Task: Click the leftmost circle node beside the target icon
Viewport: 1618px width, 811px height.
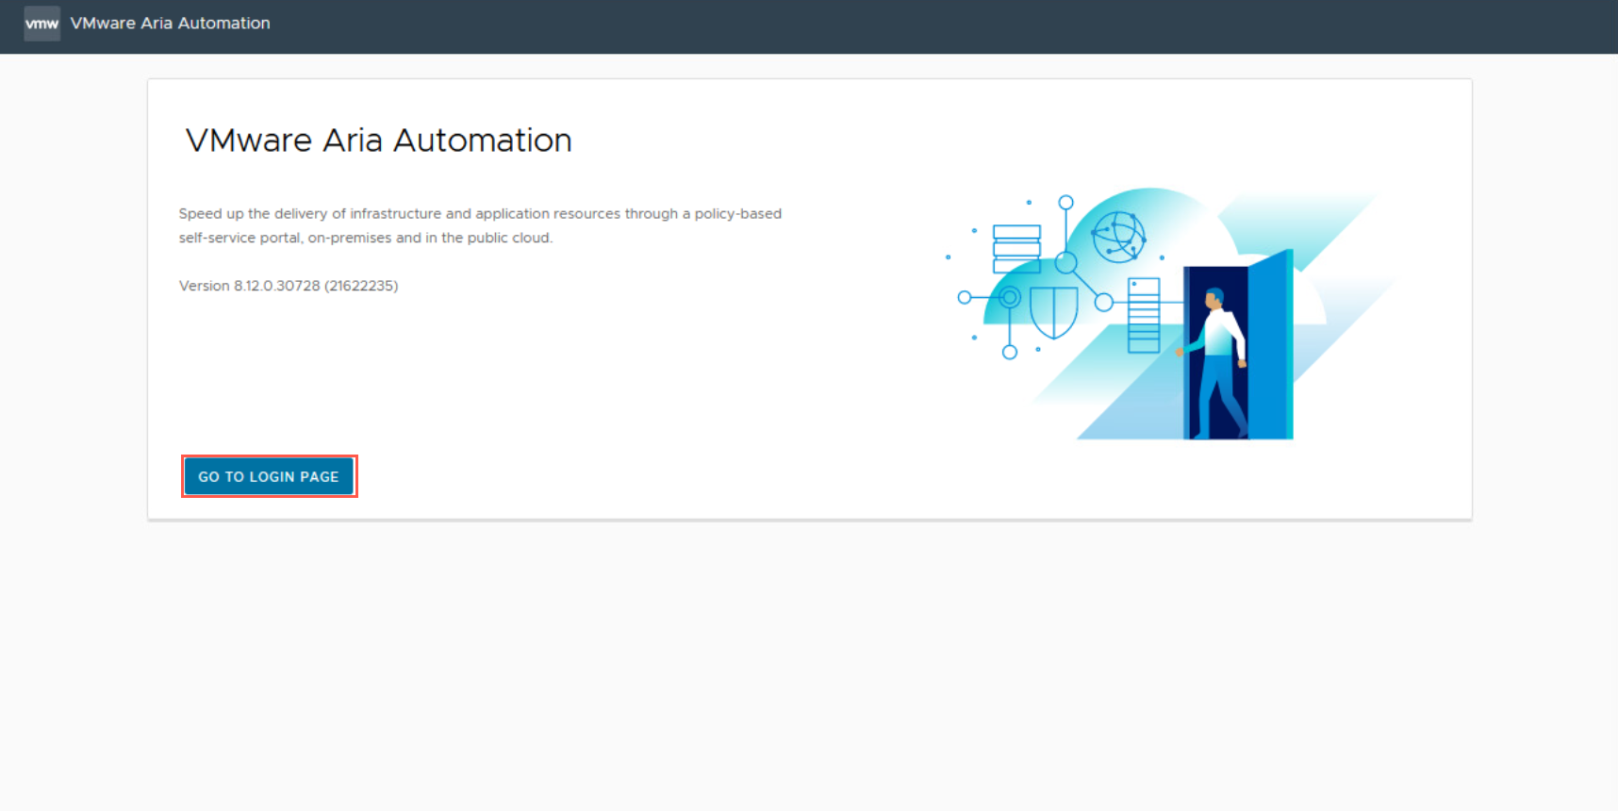Action: [x=964, y=297]
